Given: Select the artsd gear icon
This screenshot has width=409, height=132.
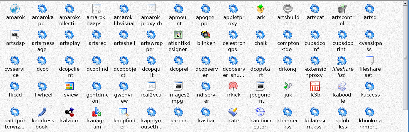Looking at the screenshot, I should click(370, 9).
